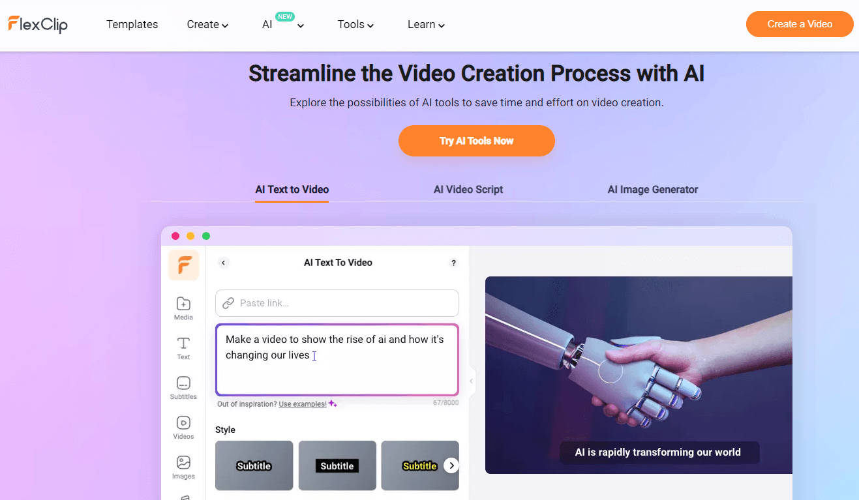
Task: Click the help question mark icon
Action: [x=453, y=263]
